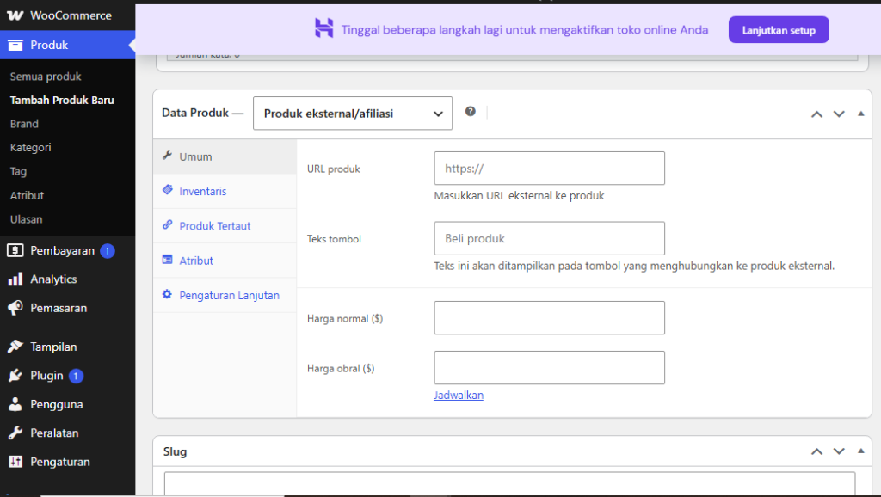Click 'Masukkan URL eksternal ke produk' hint
881x497 pixels.
pos(519,195)
